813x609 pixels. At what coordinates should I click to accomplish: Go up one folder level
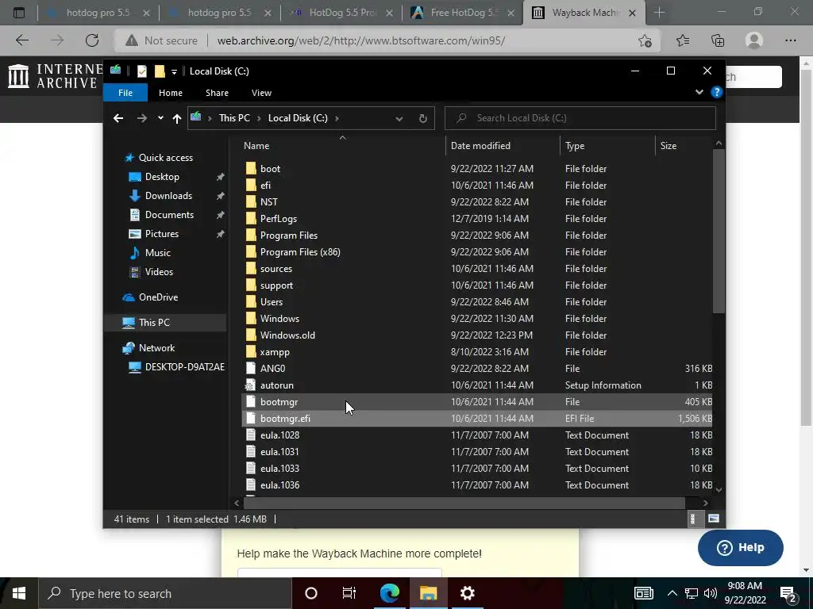coord(177,119)
